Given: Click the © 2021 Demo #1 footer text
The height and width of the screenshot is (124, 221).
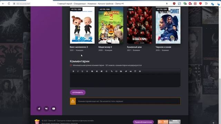Looking at the screenshot, I should click(68, 121).
